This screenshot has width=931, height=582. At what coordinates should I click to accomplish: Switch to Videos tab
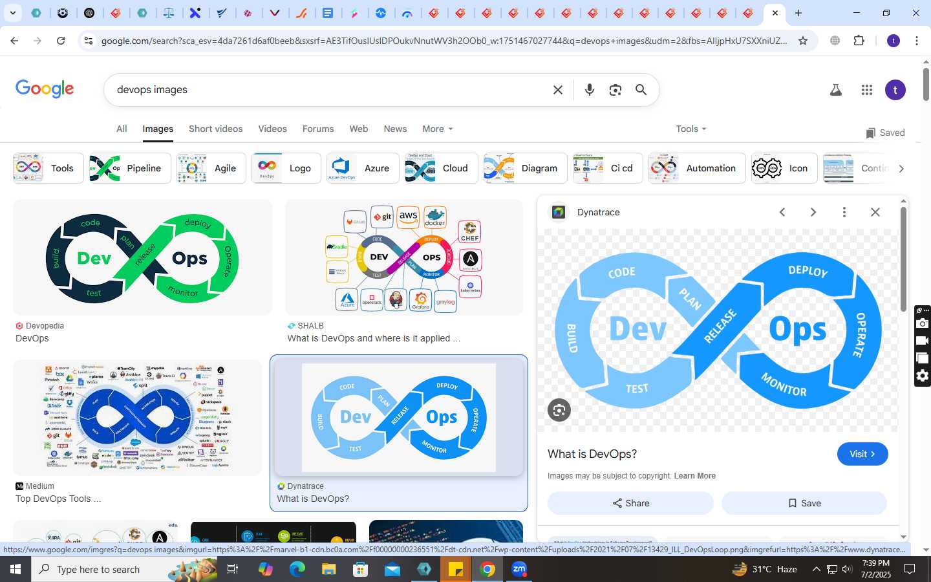[273, 129]
